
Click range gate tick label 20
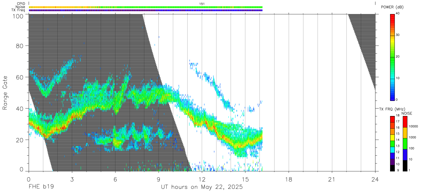pyautogui.click(x=19, y=140)
